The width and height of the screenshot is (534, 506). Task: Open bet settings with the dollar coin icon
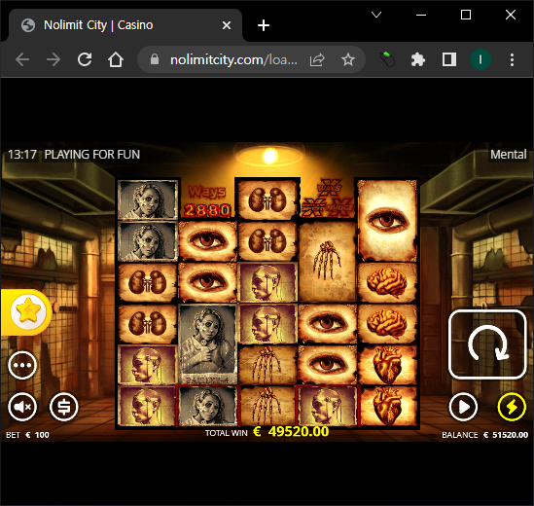pyautogui.click(x=63, y=407)
